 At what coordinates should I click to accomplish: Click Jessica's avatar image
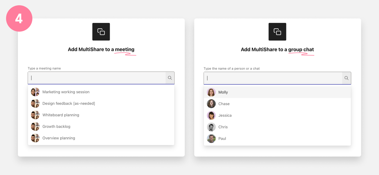click(211, 115)
